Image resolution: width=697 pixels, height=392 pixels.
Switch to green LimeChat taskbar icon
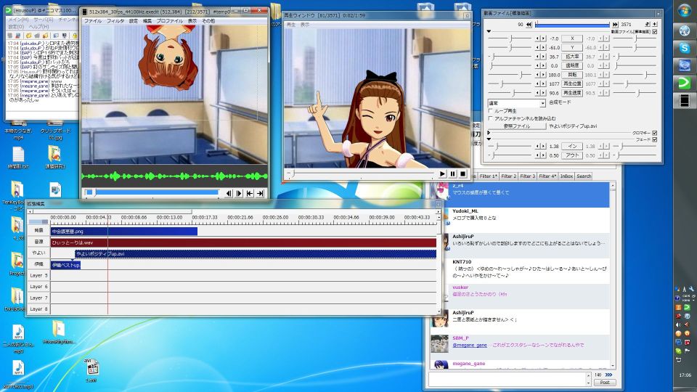[685, 83]
